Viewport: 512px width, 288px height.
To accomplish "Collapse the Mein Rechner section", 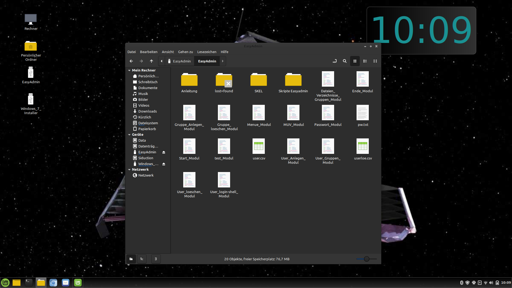I will (x=129, y=70).
